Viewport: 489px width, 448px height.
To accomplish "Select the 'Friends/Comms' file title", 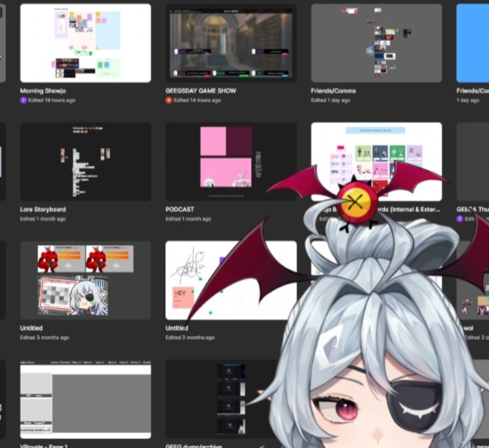I will (334, 91).
